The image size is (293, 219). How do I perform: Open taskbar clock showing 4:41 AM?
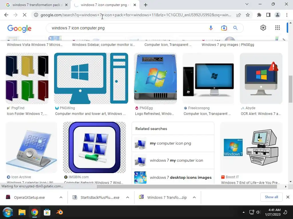273,212
